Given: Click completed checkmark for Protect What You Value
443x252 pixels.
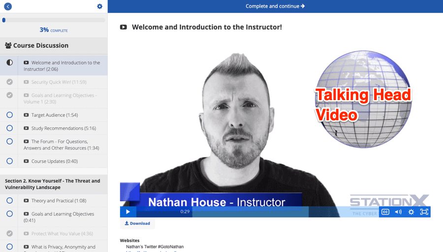Looking at the screenshot, I should pyautogui.click(x=10, y=233).
